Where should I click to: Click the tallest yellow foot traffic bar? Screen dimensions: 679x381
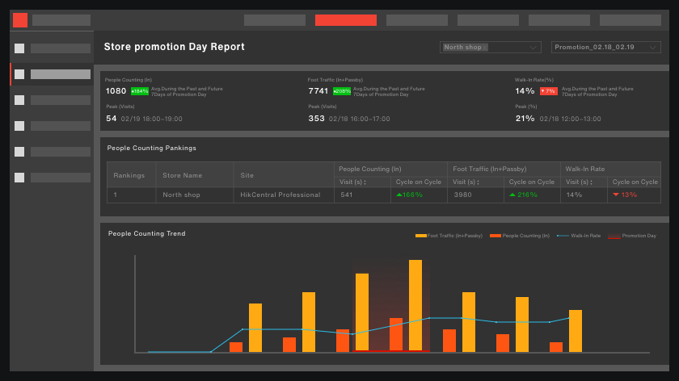click(x=415, y=305)
